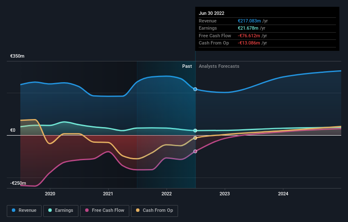Click the teal Earnings legend dot

coord(50,210)
